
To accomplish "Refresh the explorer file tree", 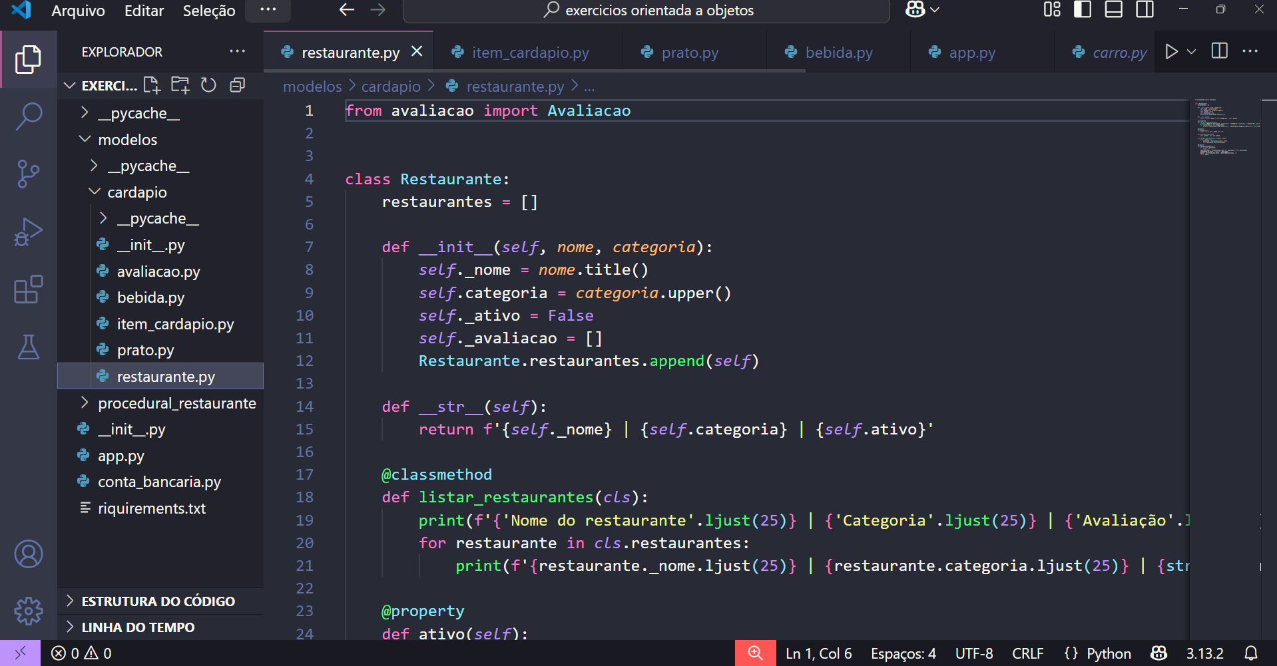I will pos(208,85).
